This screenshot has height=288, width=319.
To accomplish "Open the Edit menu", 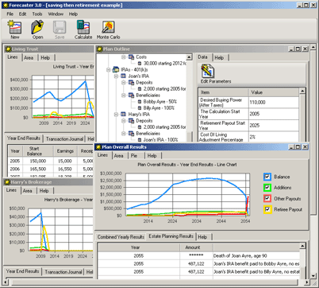I will click(22, 14).
